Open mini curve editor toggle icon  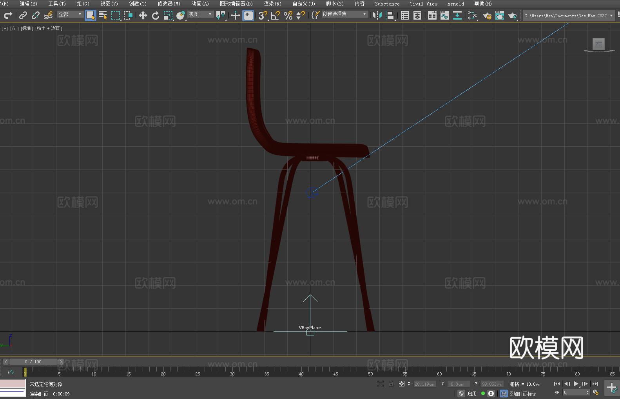(x=11, y=372)
